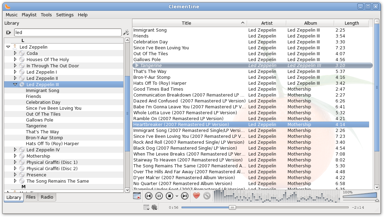Expand In Through The Out Door album
This screenshot has width=384, height=217.
[x=15, y=66]
